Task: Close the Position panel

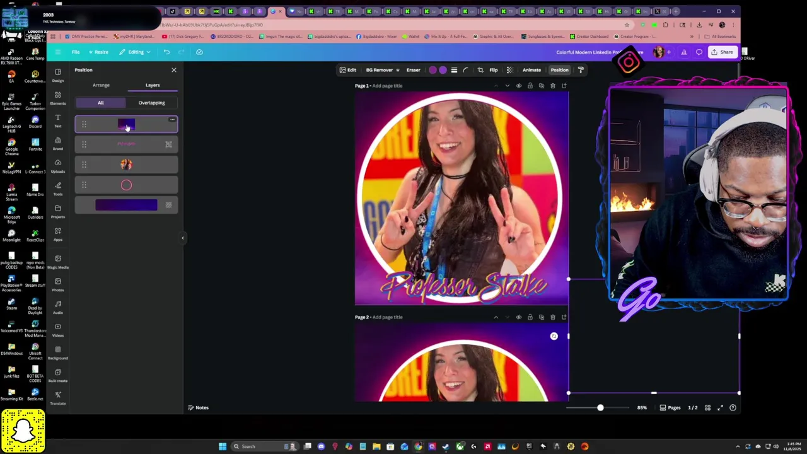Action: (x=174, y=70)
